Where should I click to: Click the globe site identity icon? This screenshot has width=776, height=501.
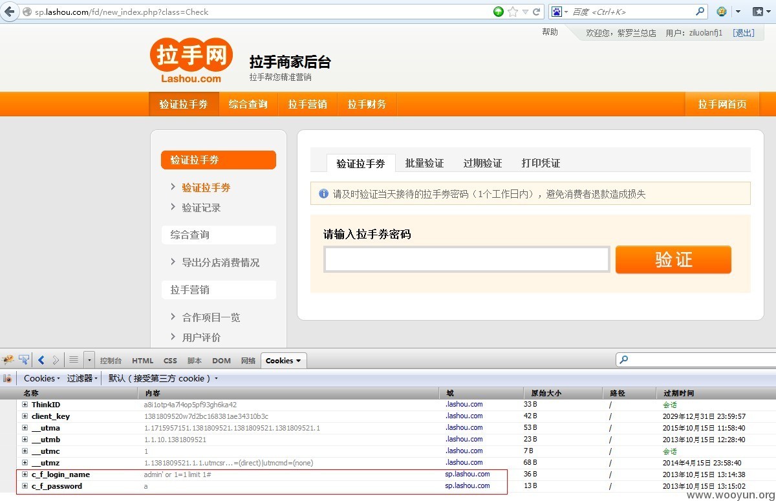click(x=27, y=12)
